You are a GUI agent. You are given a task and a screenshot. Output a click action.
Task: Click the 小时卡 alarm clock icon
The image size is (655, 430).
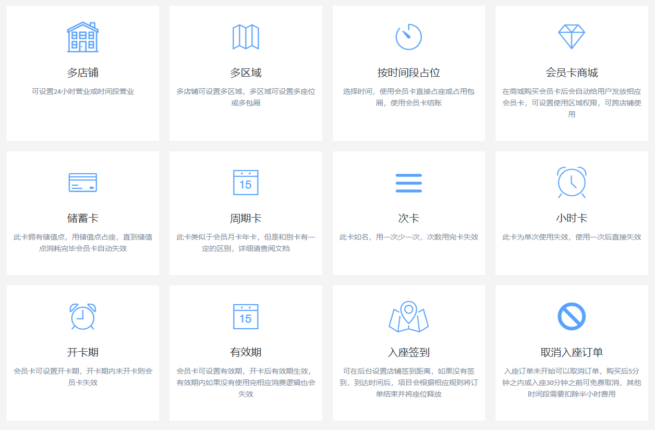(572, 182)
